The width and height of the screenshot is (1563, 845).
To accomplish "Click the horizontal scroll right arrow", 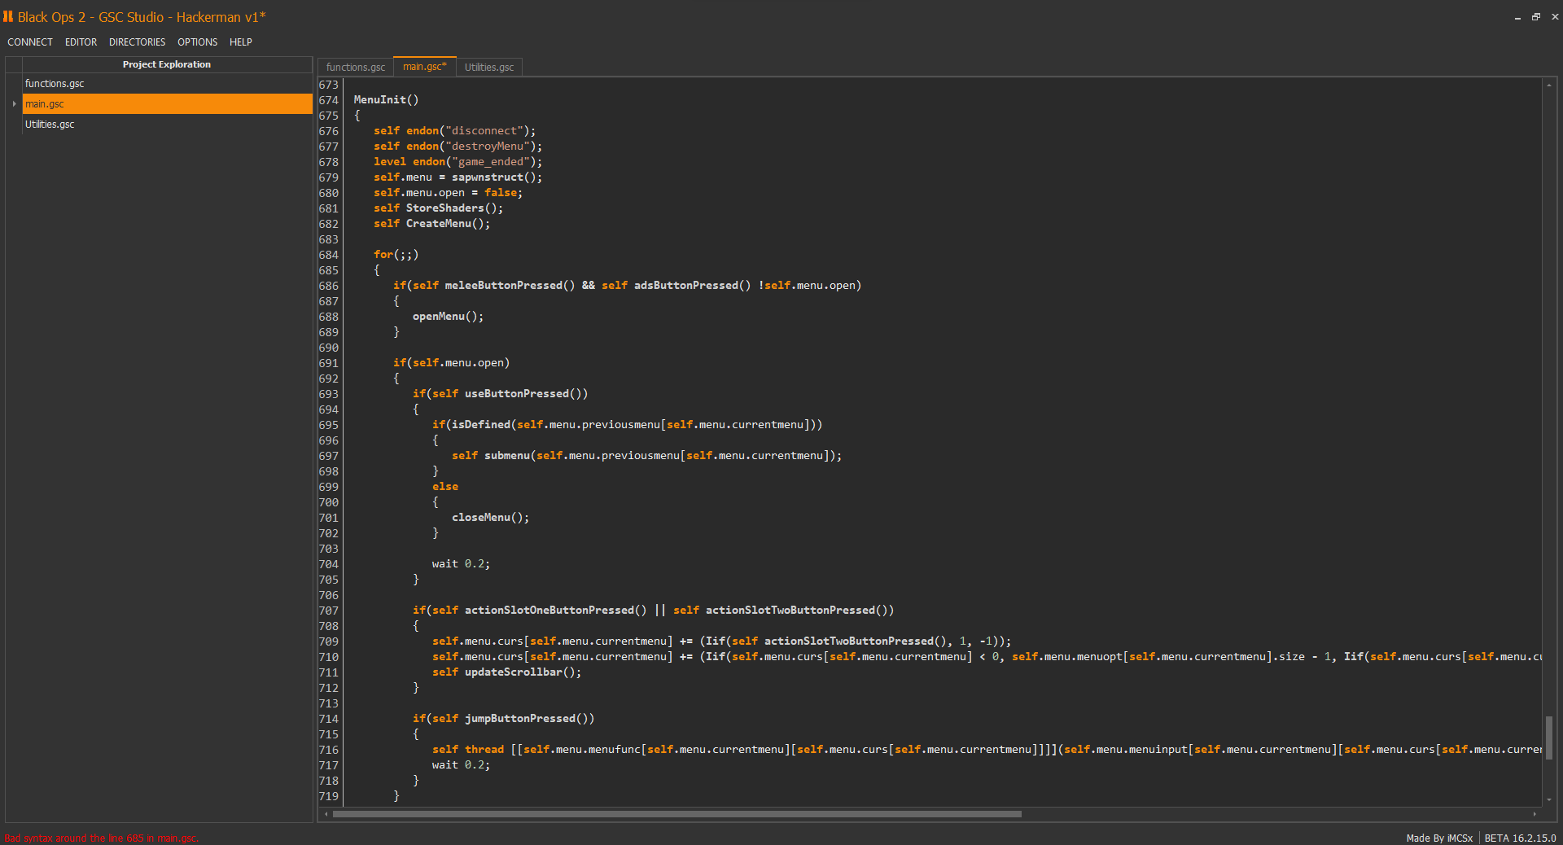I will pyautogui.click(x=1535, y=814).
